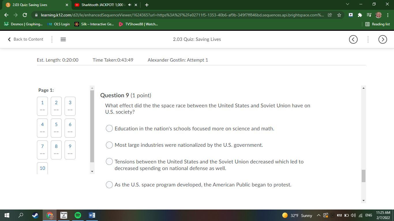Viewport: 394px width, 221px height.
Task: Open the TVShows88 bookmark
Action: (x=138, y=24)
